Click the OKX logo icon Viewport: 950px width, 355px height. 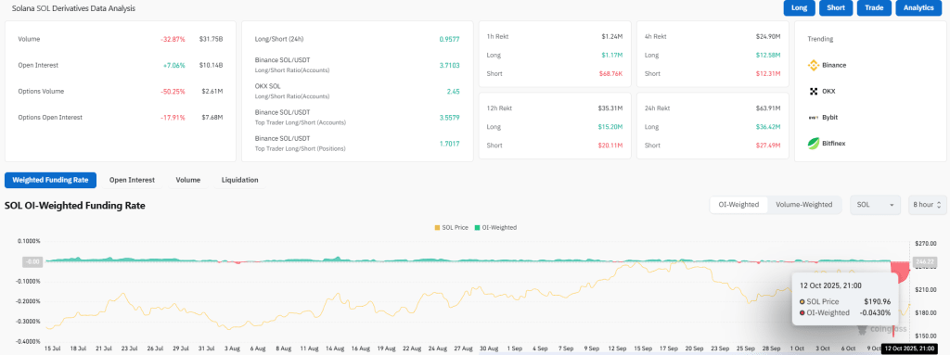pyautogui.click(x=814, y=92)
